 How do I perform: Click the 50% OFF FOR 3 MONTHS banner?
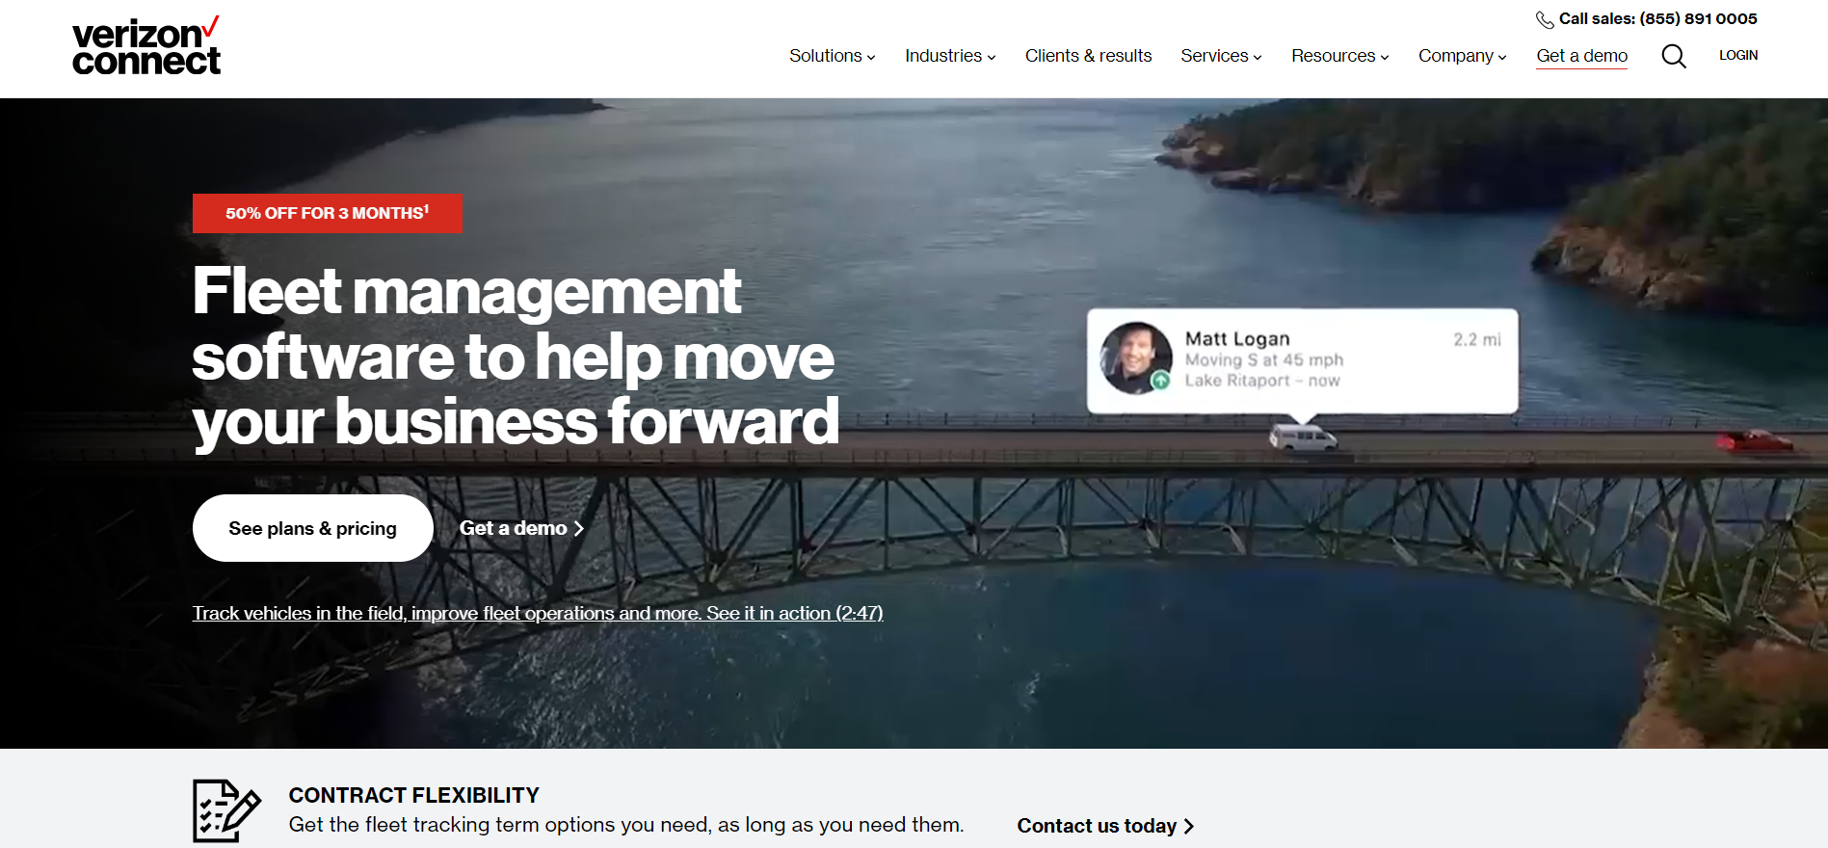[328, 213]
